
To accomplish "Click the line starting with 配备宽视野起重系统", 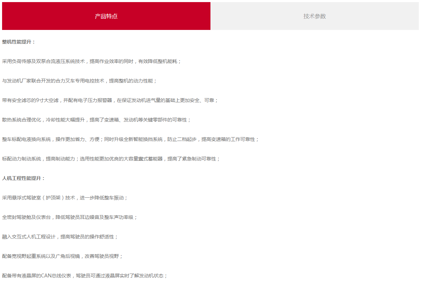I will pos(63,256).
